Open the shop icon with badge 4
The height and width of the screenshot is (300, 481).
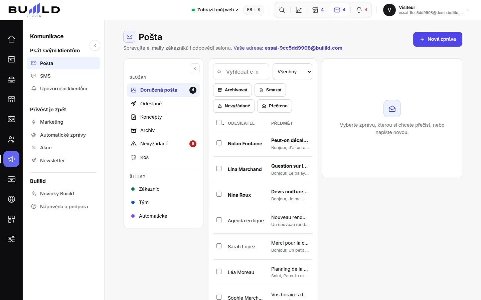318,10
